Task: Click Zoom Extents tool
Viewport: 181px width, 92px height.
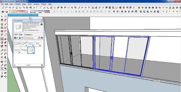Action: tap(2, 69)
